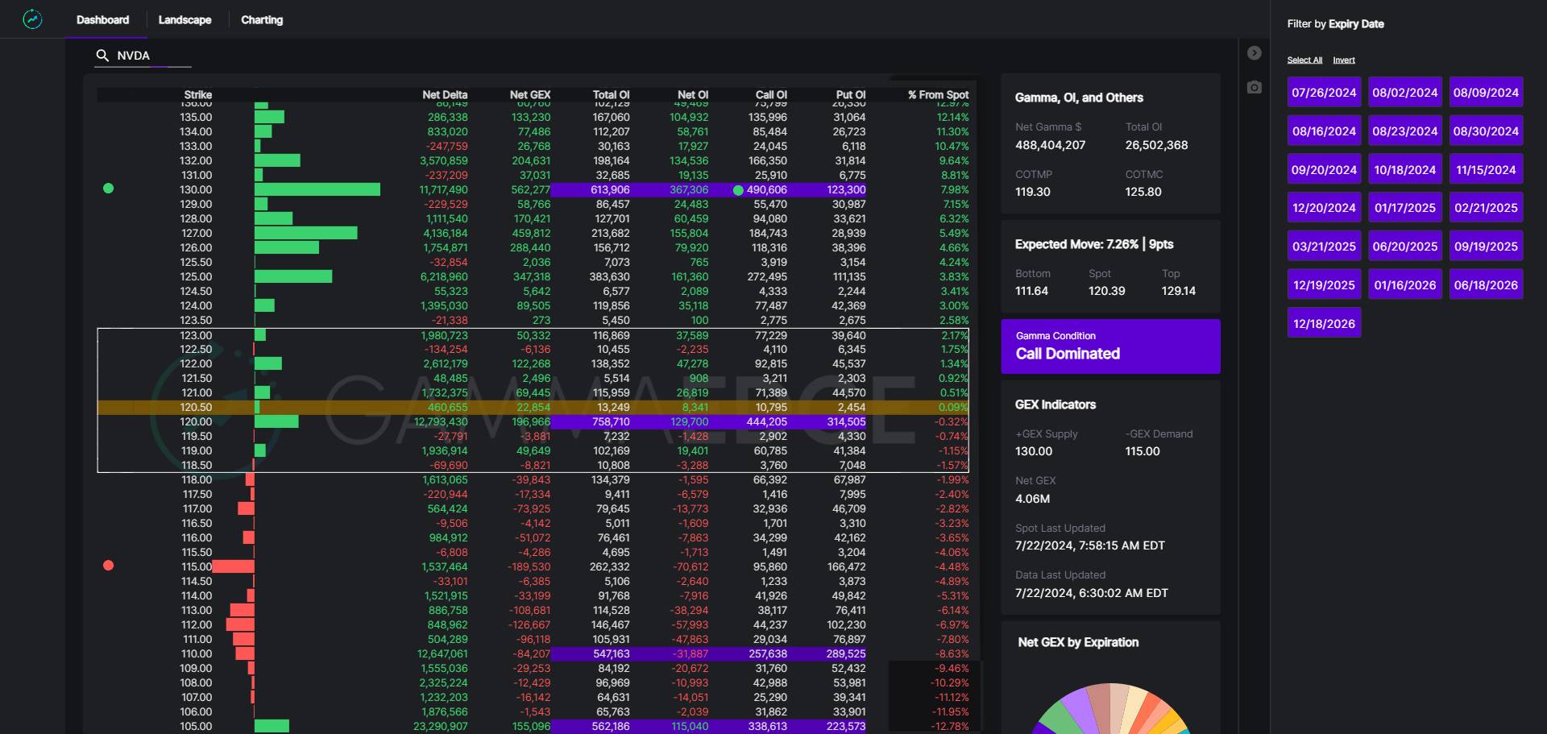Toggle the 08/02/2024 expiry filter

click(1404, 93)
